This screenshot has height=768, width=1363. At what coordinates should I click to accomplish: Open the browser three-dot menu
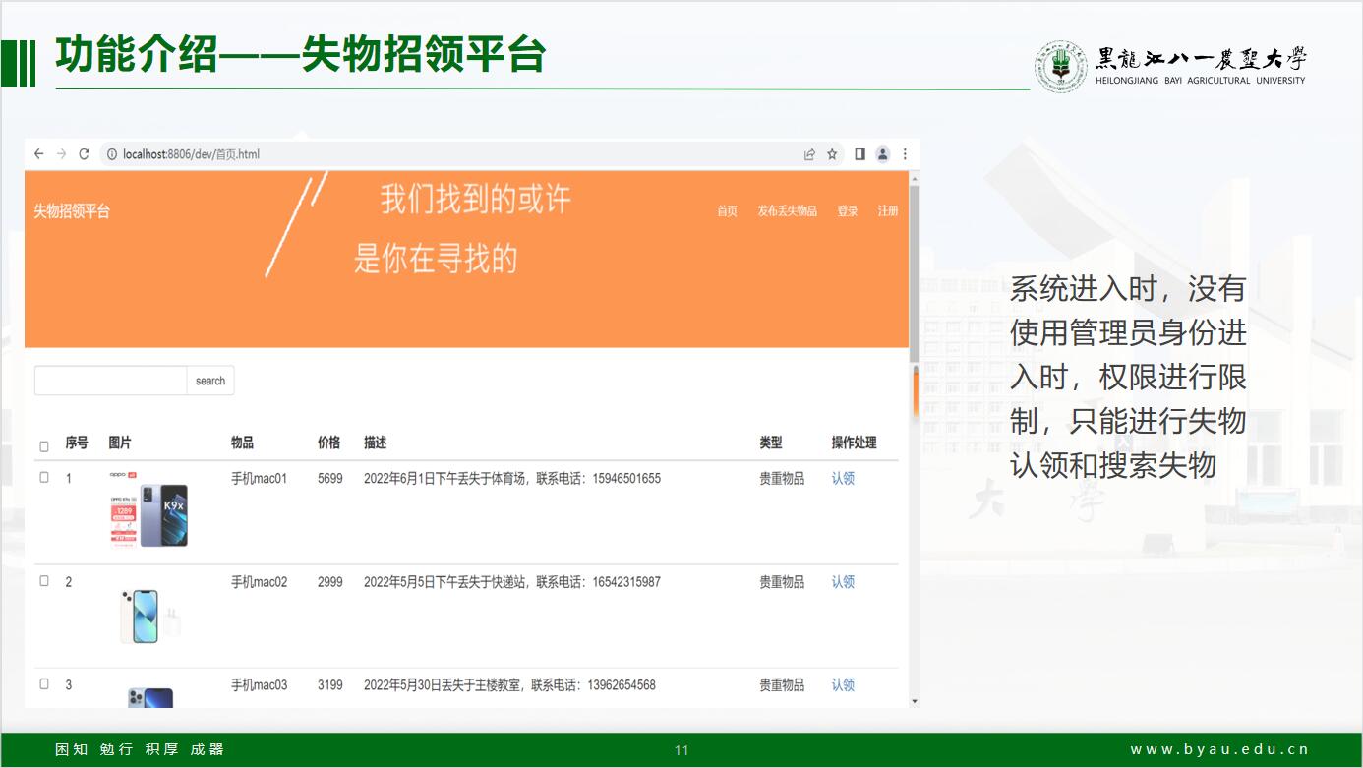[x=905, y=154]
